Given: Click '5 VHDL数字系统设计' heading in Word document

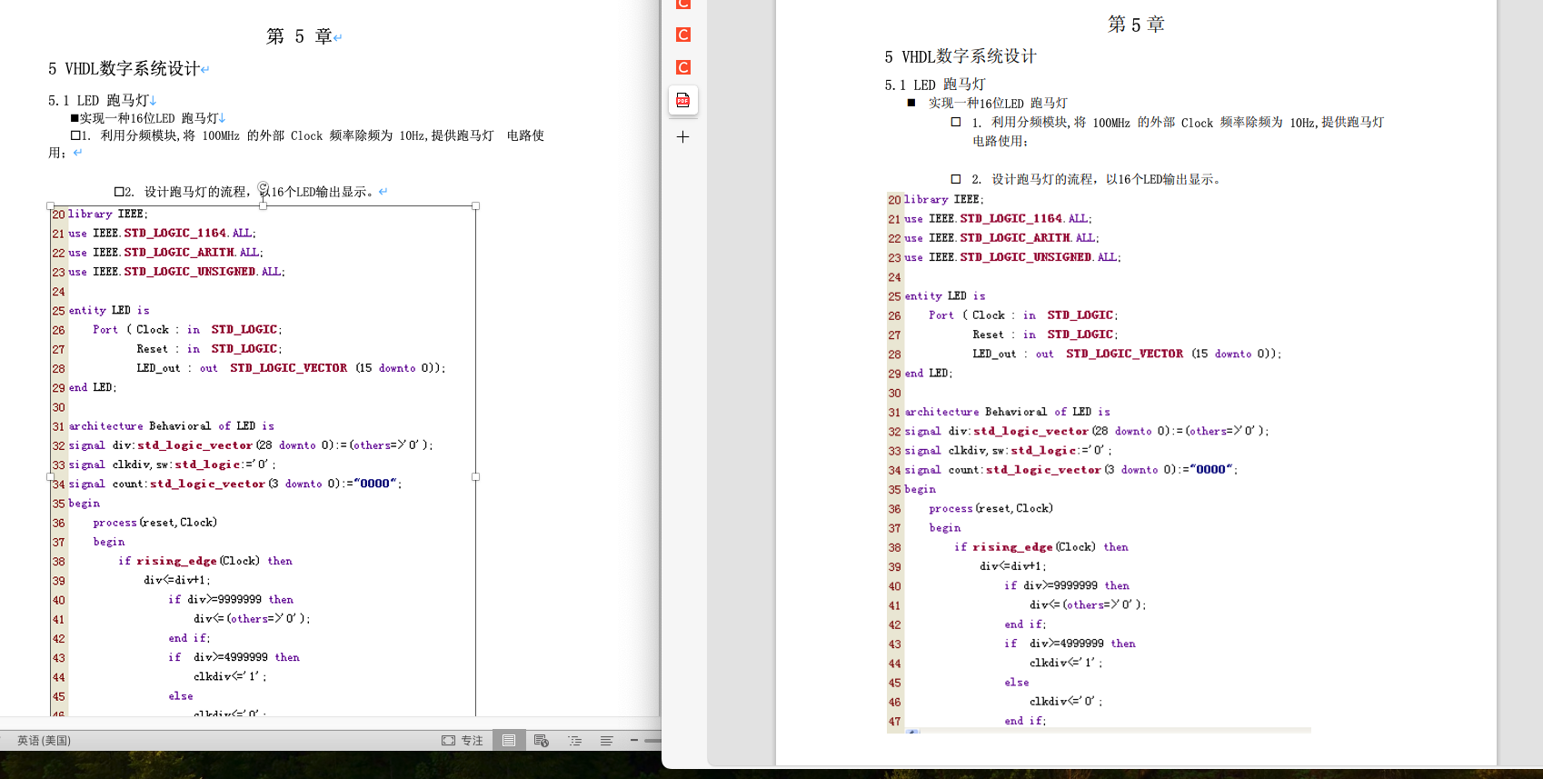Looking at the screenshot, I should 124,69.
